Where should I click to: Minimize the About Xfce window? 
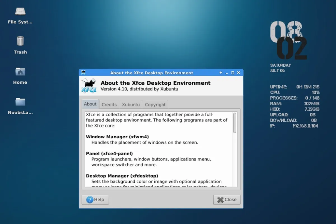click(x=227, y=73)
